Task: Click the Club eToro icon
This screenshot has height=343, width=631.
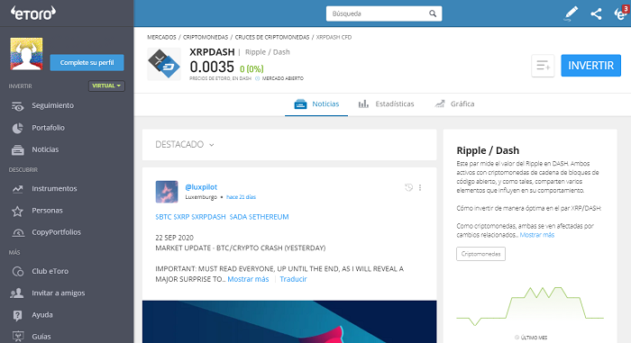Action: click(17, 271)
